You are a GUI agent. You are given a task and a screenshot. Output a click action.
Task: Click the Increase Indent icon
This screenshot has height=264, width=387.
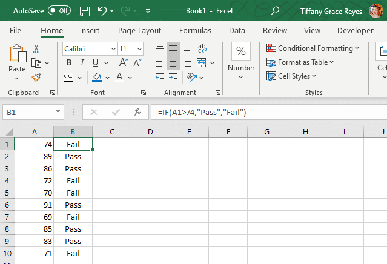(174, 77)
